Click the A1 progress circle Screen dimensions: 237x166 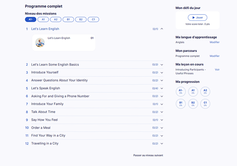click(193, 92)
